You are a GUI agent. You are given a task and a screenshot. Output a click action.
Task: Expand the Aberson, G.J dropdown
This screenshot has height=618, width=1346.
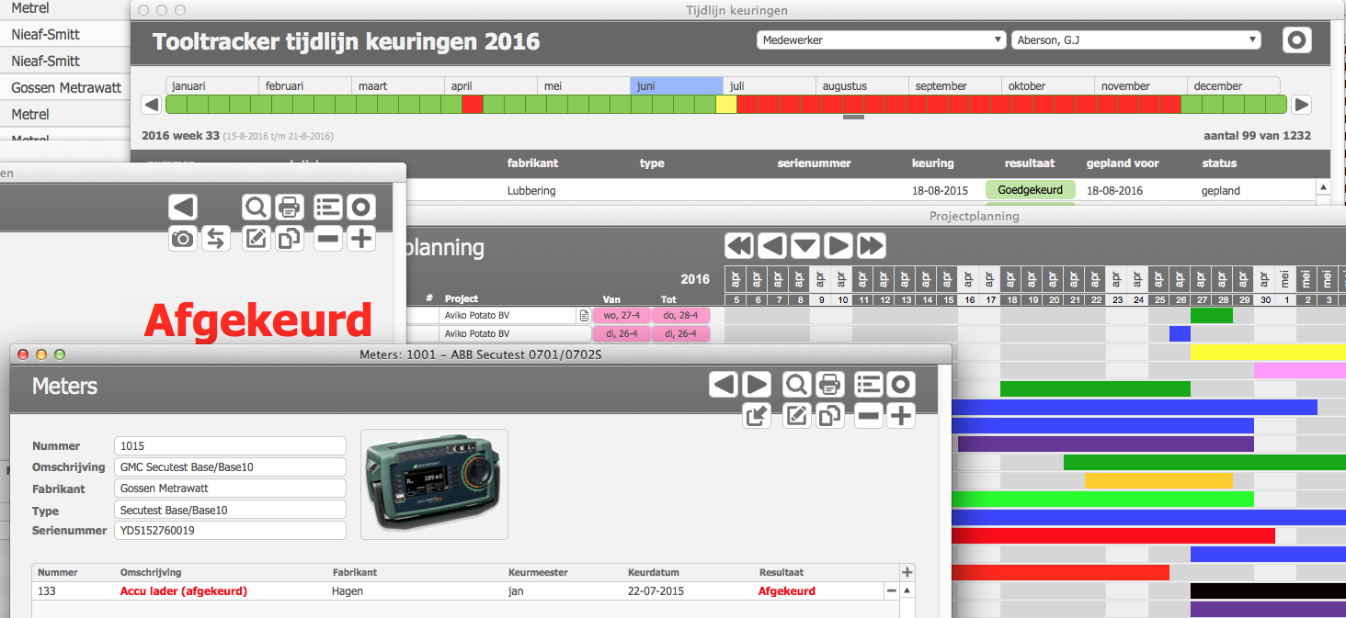pos(1135,40)
